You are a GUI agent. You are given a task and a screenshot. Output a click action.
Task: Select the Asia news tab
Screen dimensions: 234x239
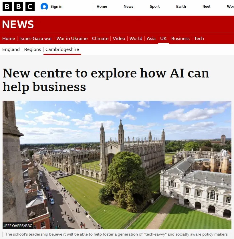[151, 38]
